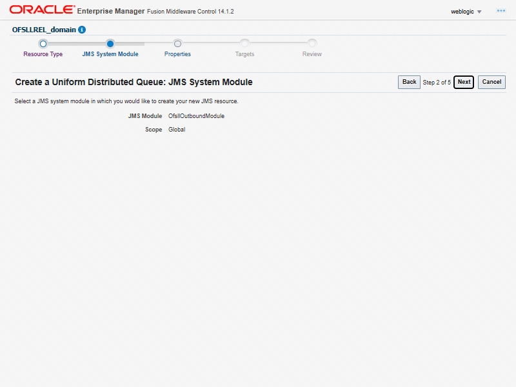This screenshot has height=387, width=516.
Task: Open the OFSLLREL_domain info icon
Action: (x=82, y=30)
